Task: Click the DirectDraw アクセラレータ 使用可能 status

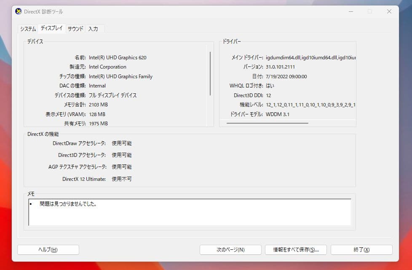Action: point(122,143)
